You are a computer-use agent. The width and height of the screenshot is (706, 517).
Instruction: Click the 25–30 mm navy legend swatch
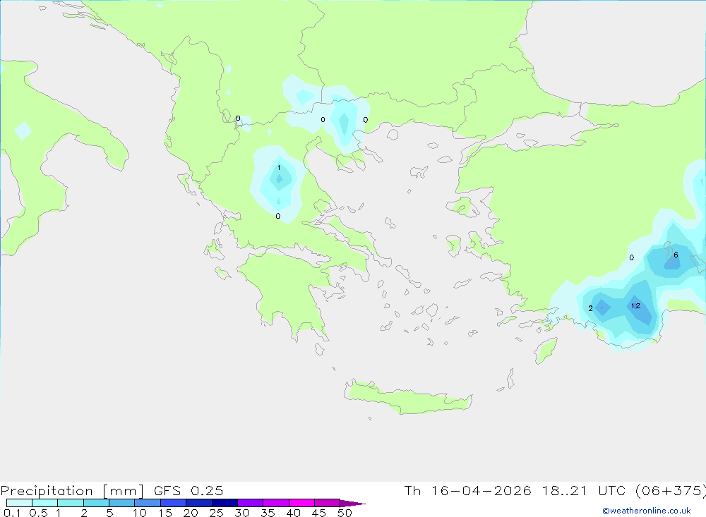pyautogui.click(x=225, y=503)
